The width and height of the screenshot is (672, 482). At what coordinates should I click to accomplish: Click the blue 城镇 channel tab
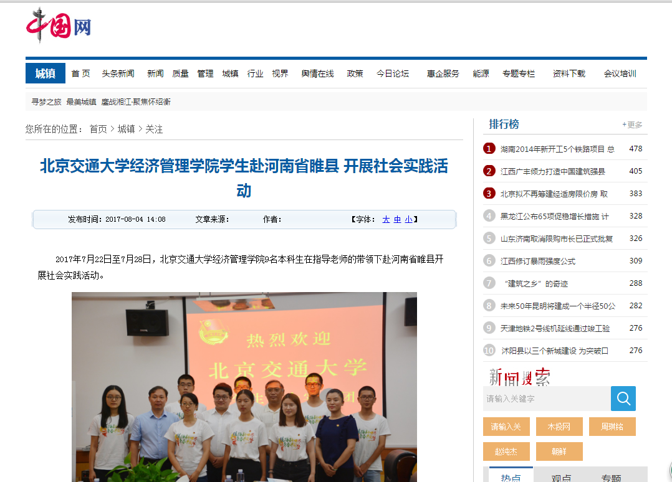tap(46, 73)
